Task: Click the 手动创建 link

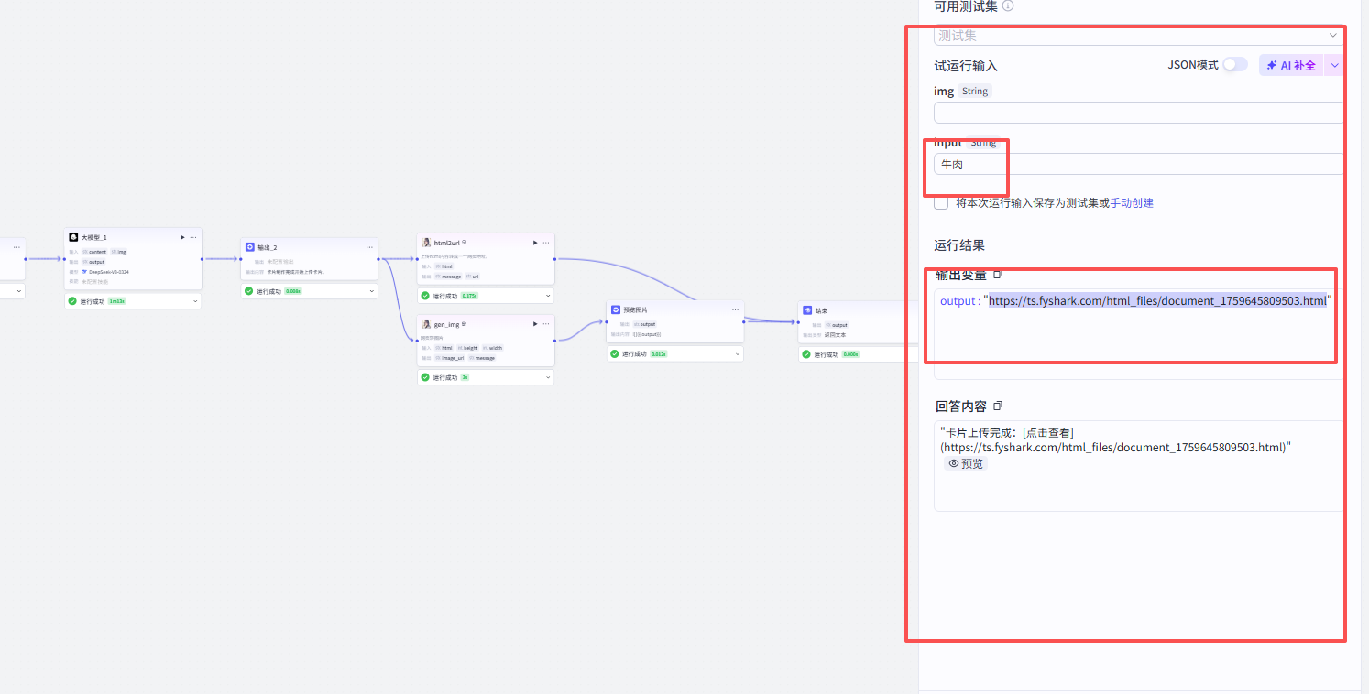Action: tap(1132, 203)
